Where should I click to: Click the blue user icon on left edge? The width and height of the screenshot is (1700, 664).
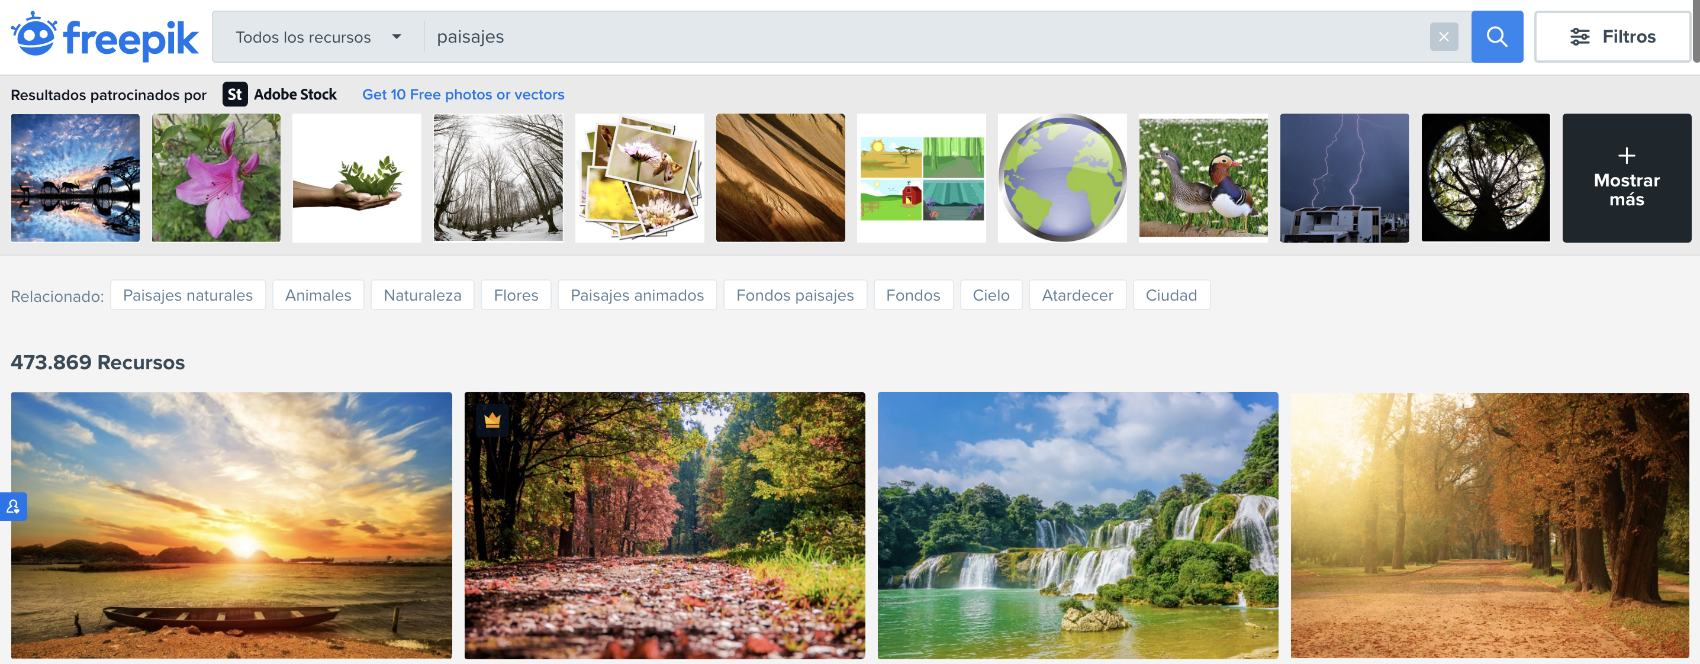pos(13,507)
